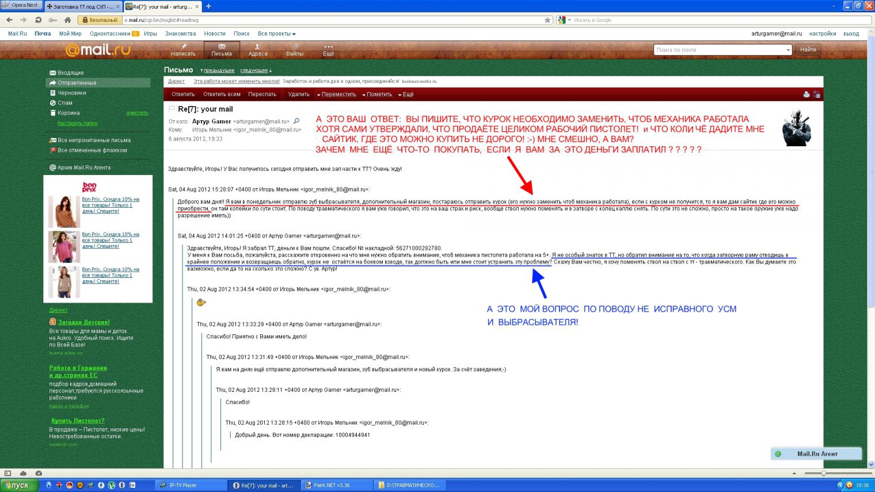The height and width of the screenshot is (492, 875).
Task: Open the Входящие folder
Action: (70, 73)
